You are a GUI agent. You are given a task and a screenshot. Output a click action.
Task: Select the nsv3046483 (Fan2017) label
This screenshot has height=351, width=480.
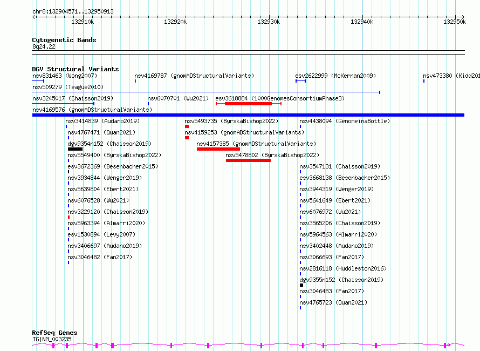[332, 291]
